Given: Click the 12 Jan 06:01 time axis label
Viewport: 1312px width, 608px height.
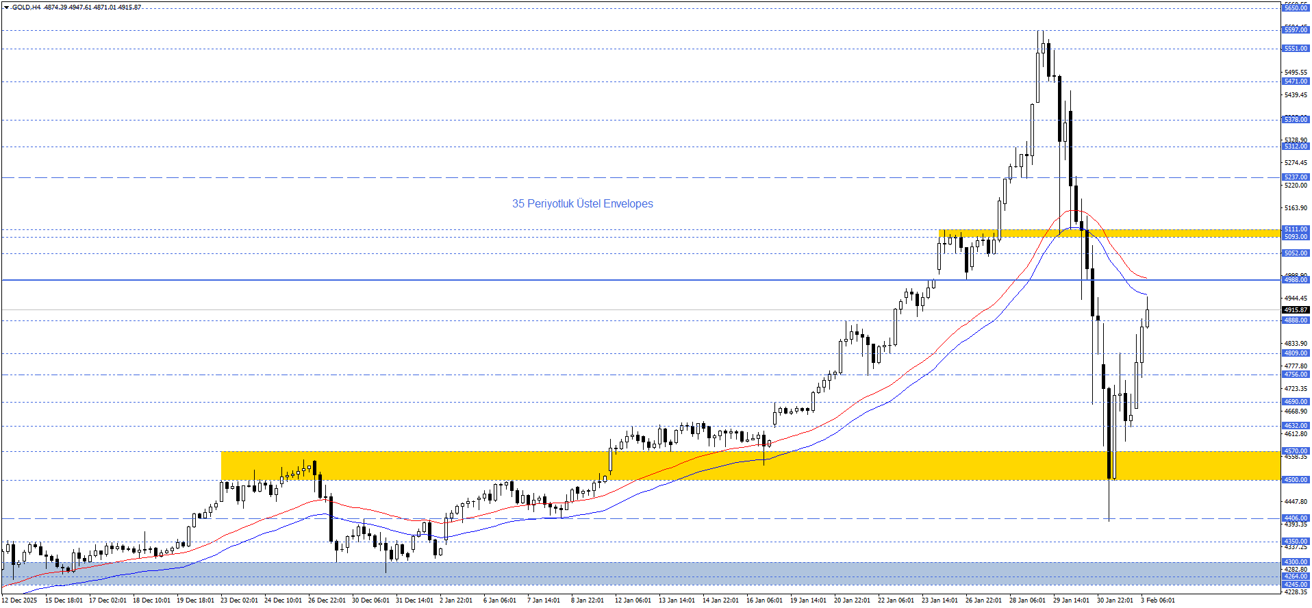Looking at the screenshot, I should (633, 600).
